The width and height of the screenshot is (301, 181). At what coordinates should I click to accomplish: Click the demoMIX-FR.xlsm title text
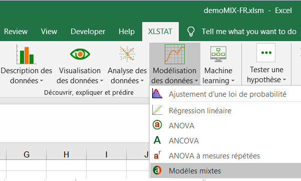coord(233,11)
